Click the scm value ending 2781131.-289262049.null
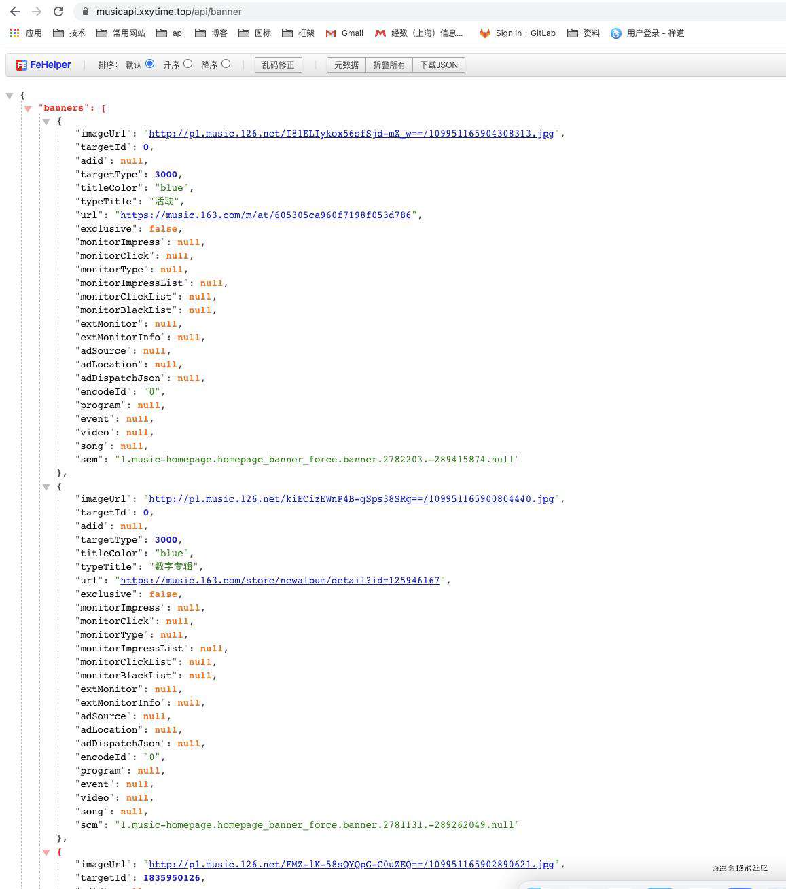 tap(317, 825)
